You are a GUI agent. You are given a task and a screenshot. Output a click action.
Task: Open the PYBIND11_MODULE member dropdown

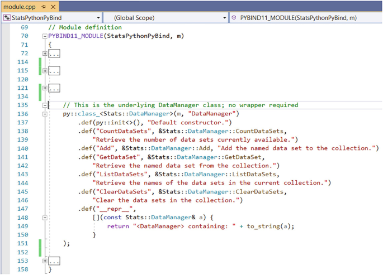pyautogui.click(x=377, y=18)
